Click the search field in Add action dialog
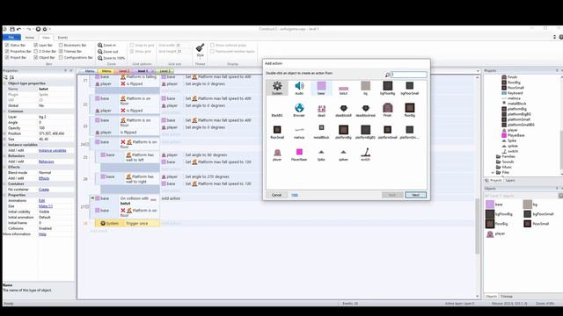 click(x=408, y=75)
